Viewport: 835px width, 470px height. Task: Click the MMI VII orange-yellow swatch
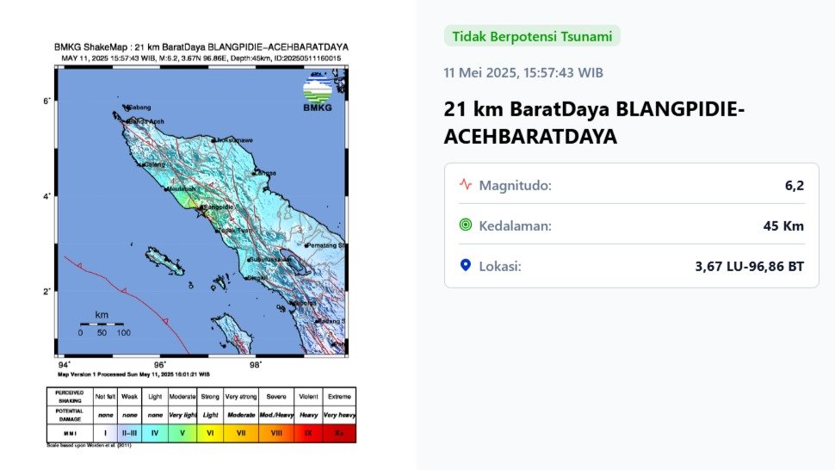click(x=241, y=433)
